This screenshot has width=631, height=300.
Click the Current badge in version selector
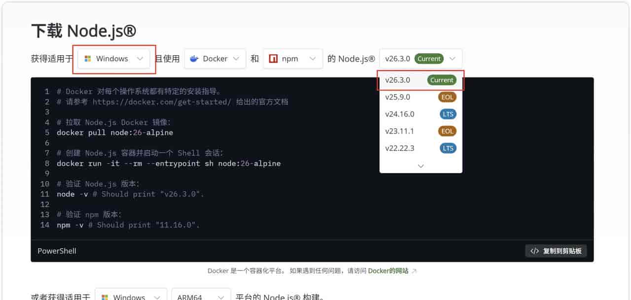(x=429, y=59)
